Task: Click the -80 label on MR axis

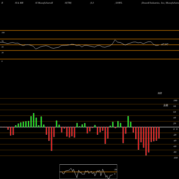Action: [175, 152]
